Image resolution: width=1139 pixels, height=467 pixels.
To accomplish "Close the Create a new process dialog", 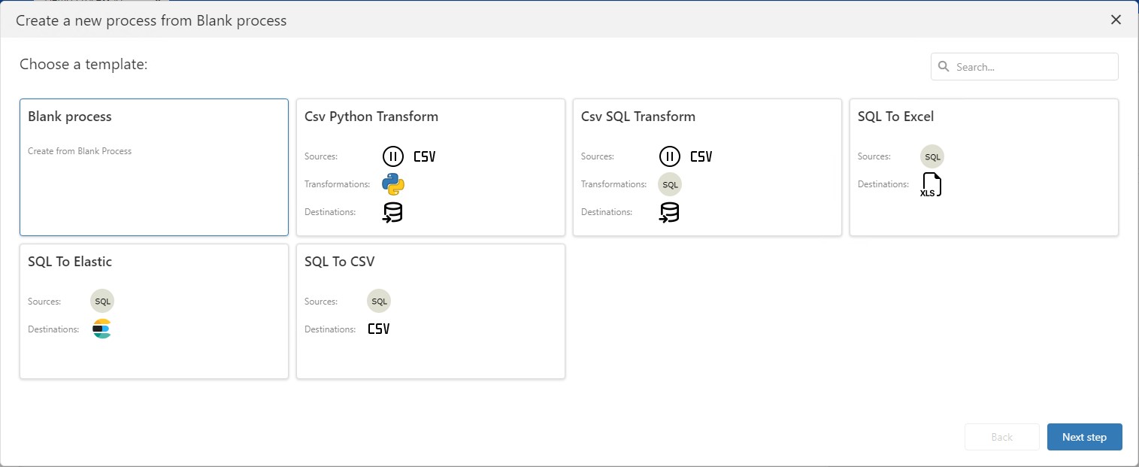I will tap(1116, 20).
